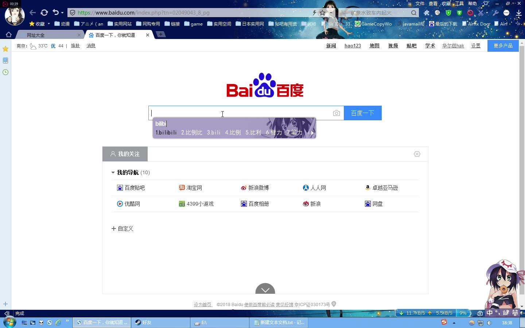Click the browser back arrow
The height and width of the screenshot is (328, 525).
(x=33, y=12)
